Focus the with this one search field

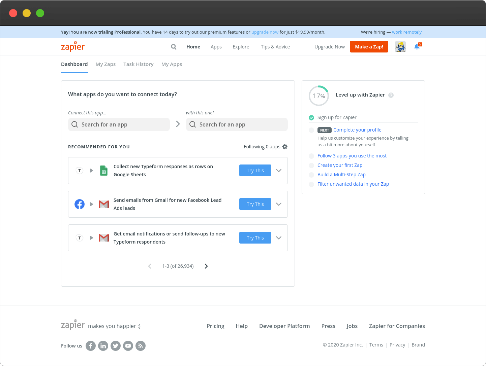coord(237,124)
